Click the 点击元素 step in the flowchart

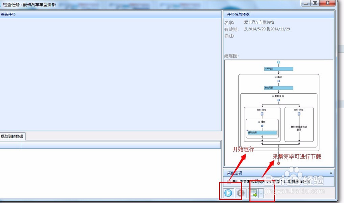click(278, 88)
